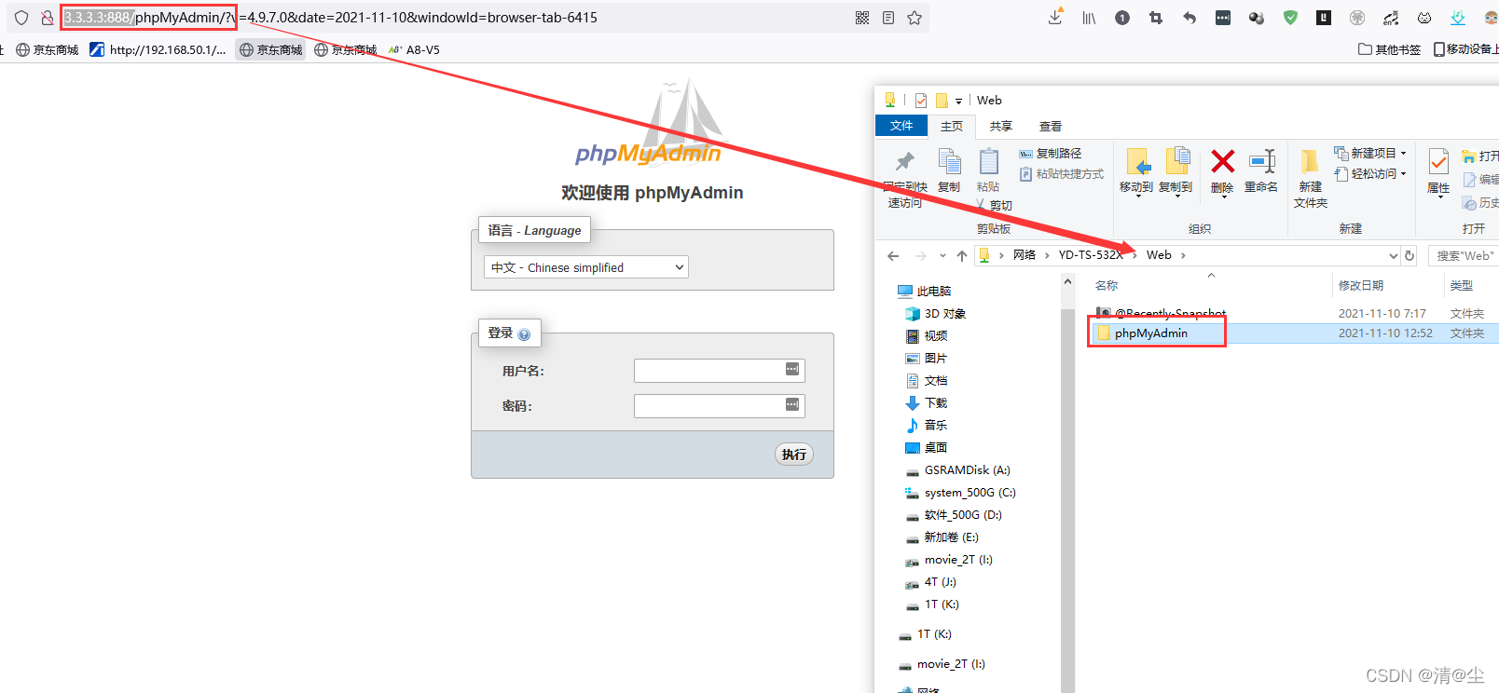Click the QR code icon in the address bar
1499x693 pixels.
pos(862,18)
